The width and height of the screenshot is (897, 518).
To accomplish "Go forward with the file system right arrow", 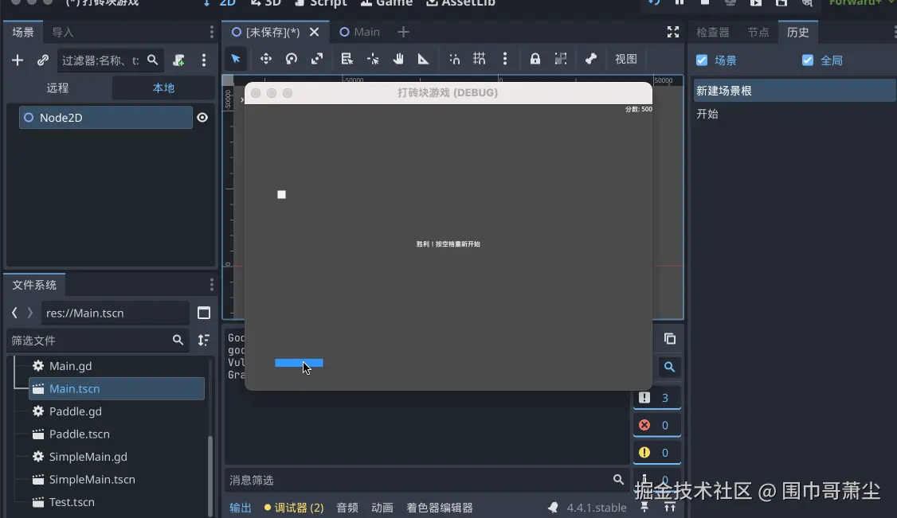I will [x=30, y=313].
